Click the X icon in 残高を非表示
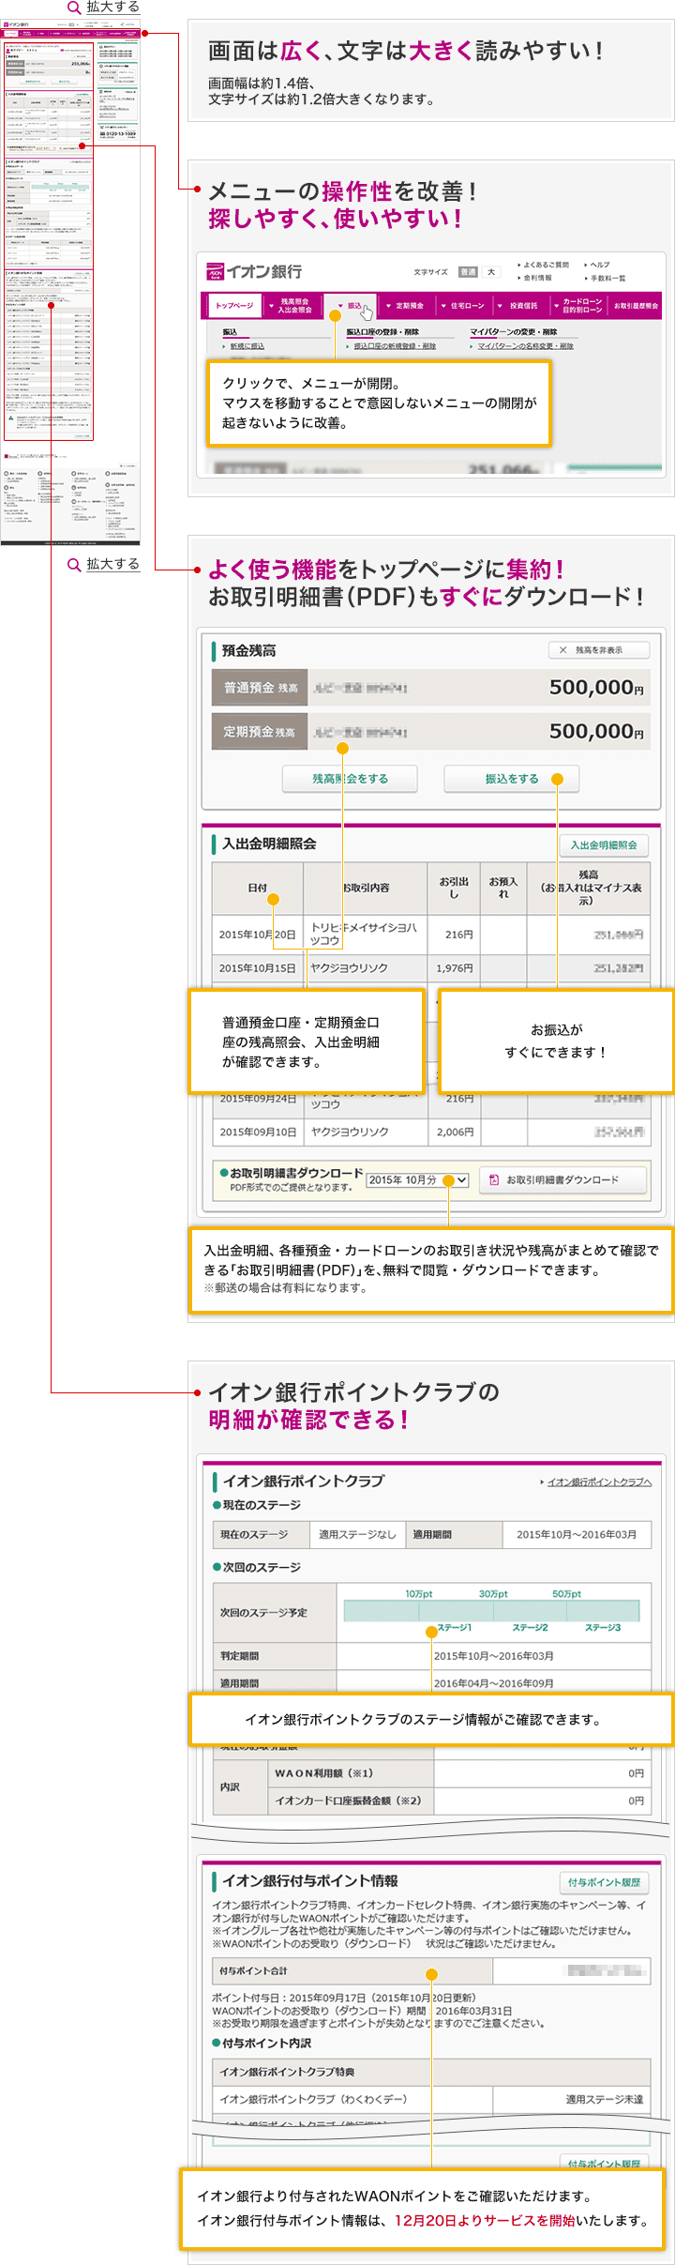Screen dimensions: 675x2265 coord(562,650)
